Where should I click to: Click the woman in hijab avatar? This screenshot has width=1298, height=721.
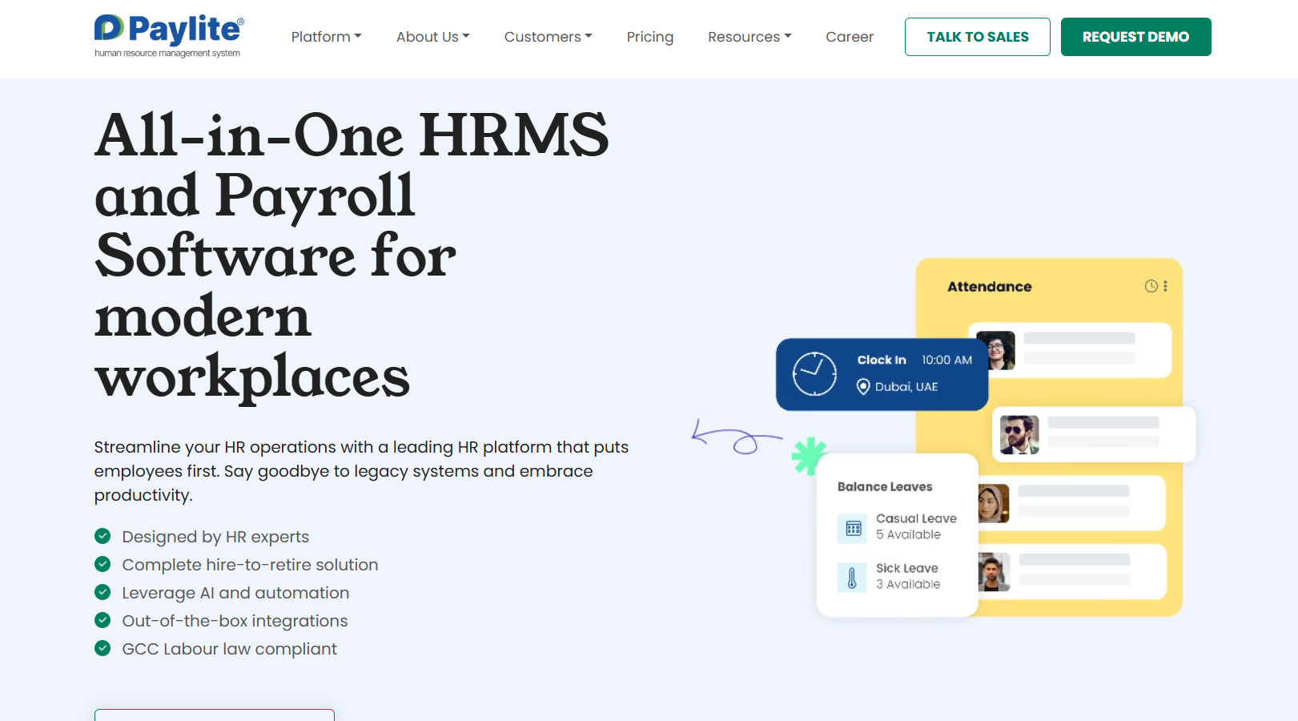point(993,504)
